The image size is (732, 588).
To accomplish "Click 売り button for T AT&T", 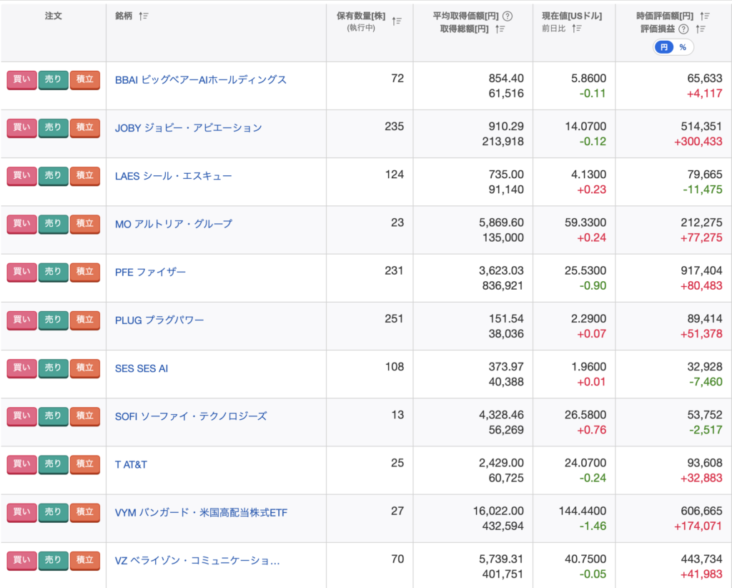I will pos(53,464).
